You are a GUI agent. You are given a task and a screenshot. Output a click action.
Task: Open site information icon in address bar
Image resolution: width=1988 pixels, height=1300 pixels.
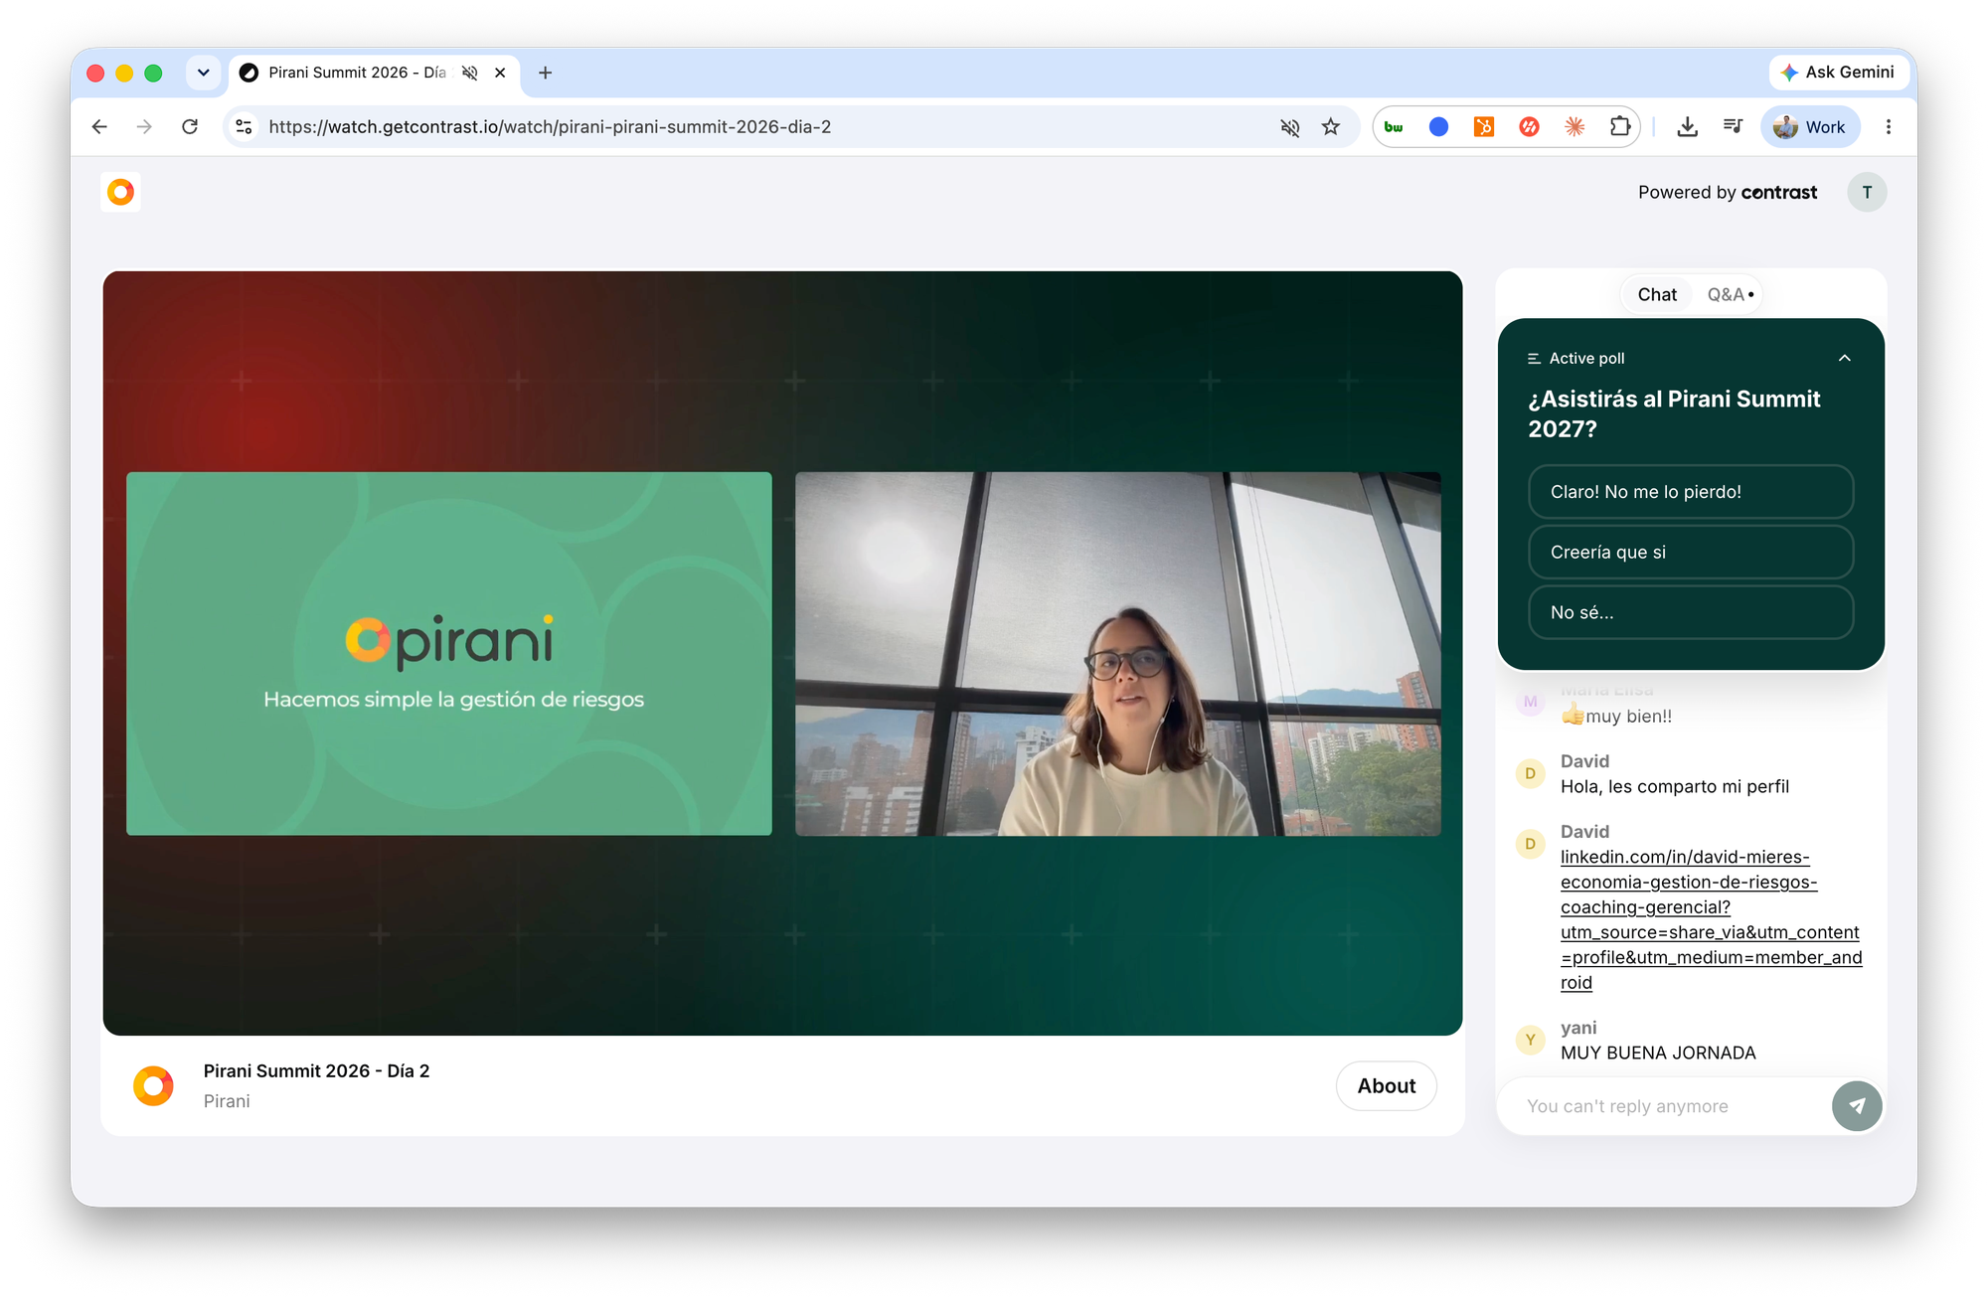click(x=244, y=126)
